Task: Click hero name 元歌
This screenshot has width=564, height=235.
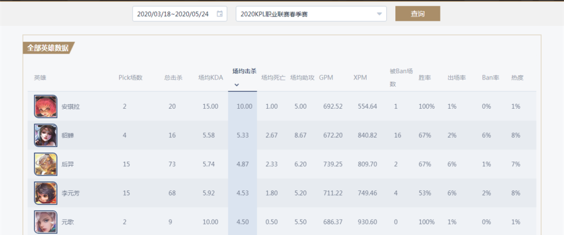Action: (68, 222)
